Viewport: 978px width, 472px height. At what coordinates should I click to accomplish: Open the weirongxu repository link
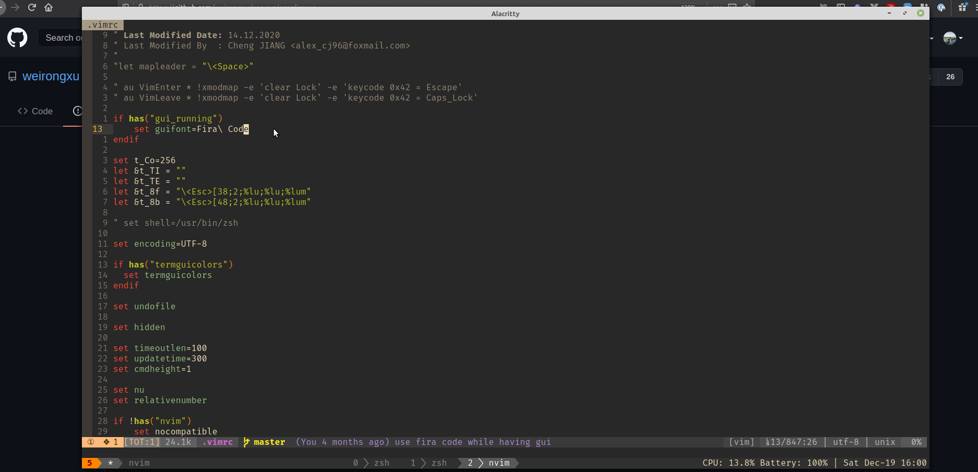click(x=50, y=76)
